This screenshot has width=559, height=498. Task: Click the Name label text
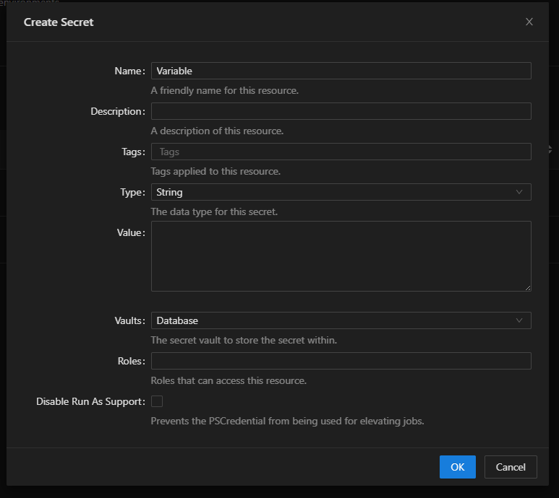tap(129, 71)
